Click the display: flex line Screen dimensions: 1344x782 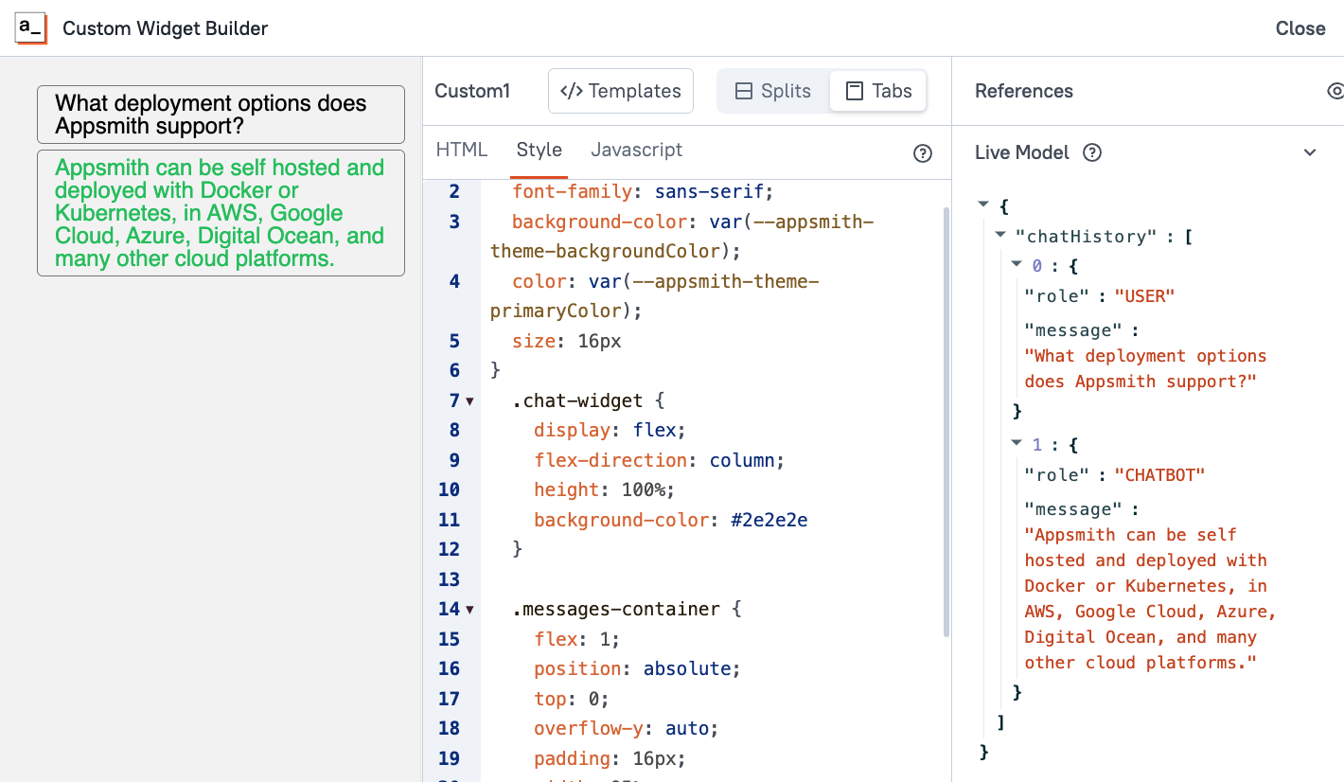[610, 431]
